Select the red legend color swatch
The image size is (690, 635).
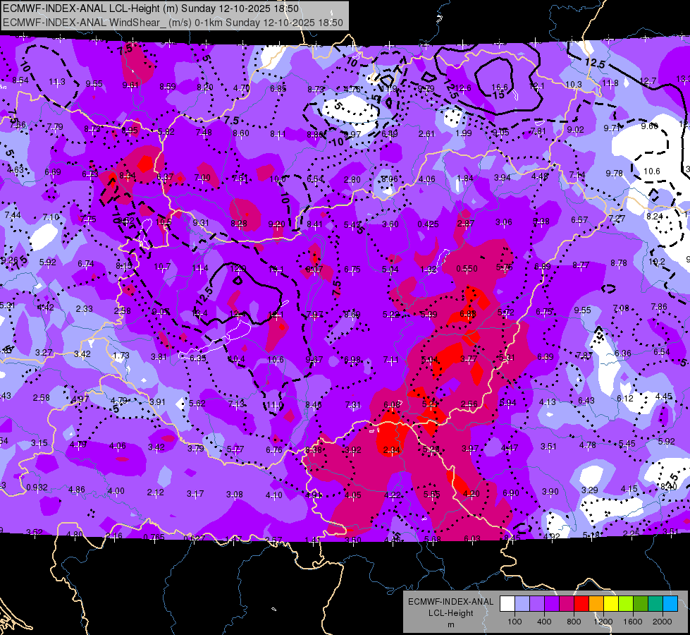coord(581,604)
